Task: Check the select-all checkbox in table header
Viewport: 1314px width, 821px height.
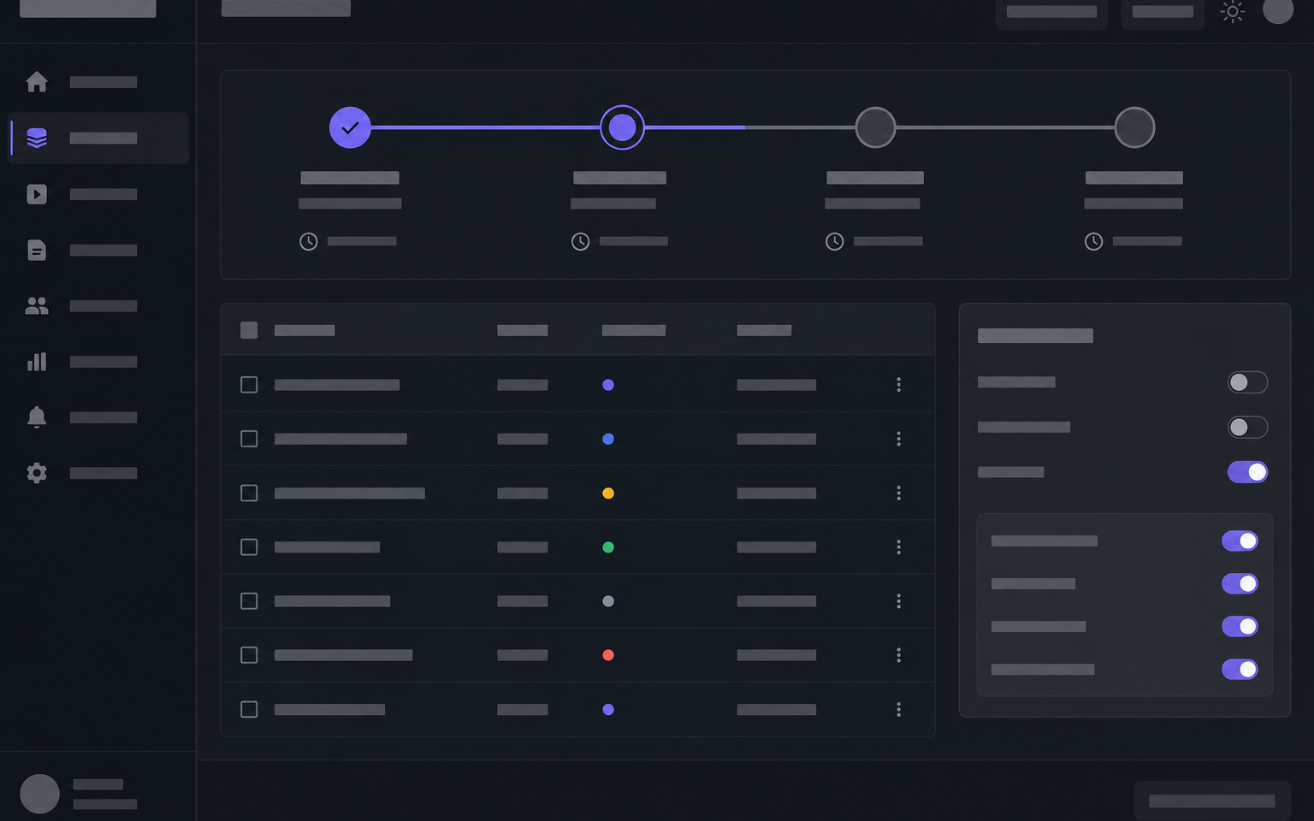Action: [249, 330]
